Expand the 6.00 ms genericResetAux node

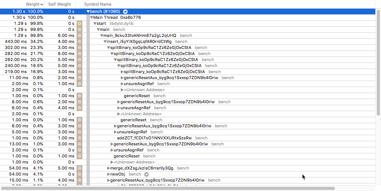tap(115, 126)
